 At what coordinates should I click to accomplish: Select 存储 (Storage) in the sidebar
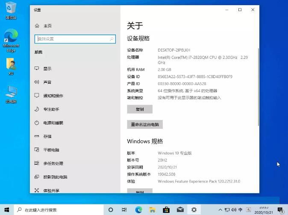pos(47,137)
